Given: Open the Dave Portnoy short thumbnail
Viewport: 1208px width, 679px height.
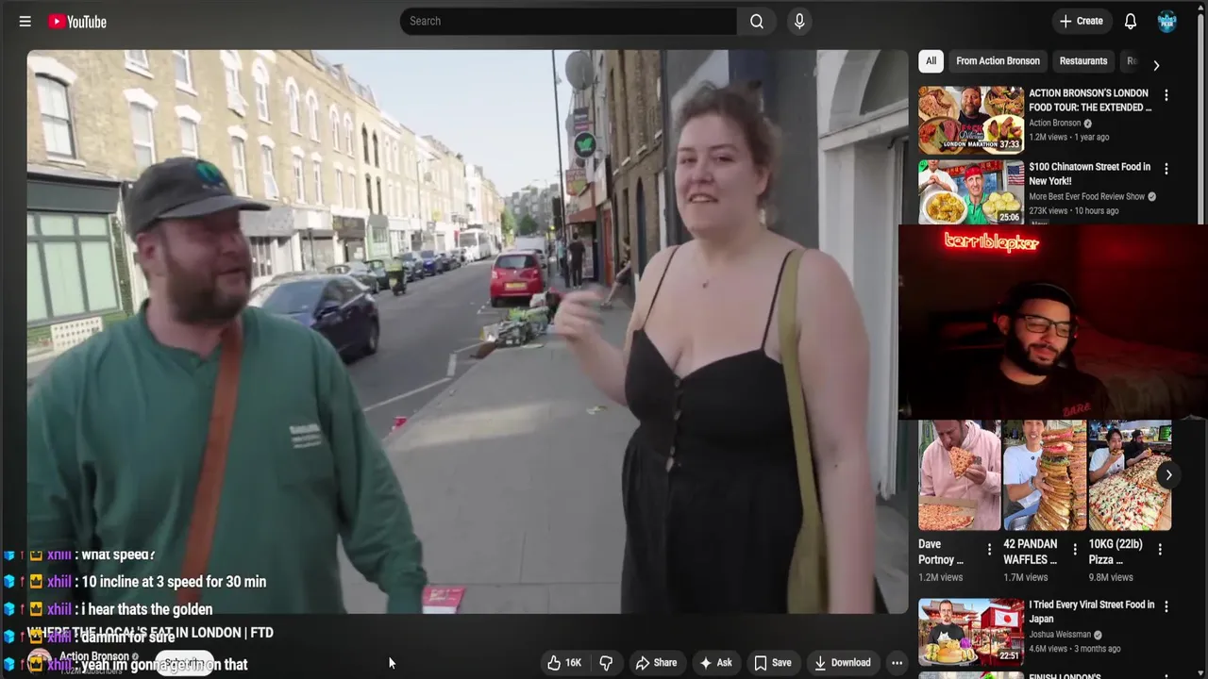Looking at the screenshot, I should click(x=960, y=475).
